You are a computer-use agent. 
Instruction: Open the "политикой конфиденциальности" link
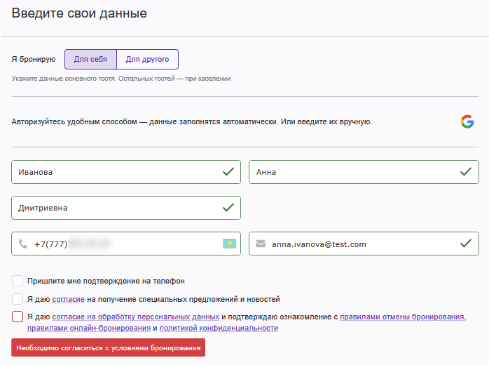coord(219,328)
